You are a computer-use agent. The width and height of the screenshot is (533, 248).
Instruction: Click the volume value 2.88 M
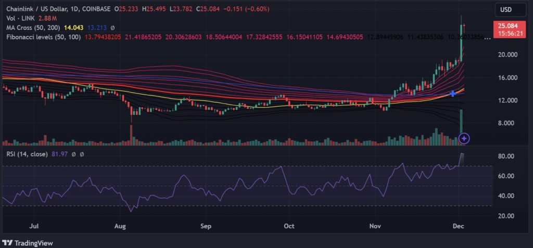48,18
